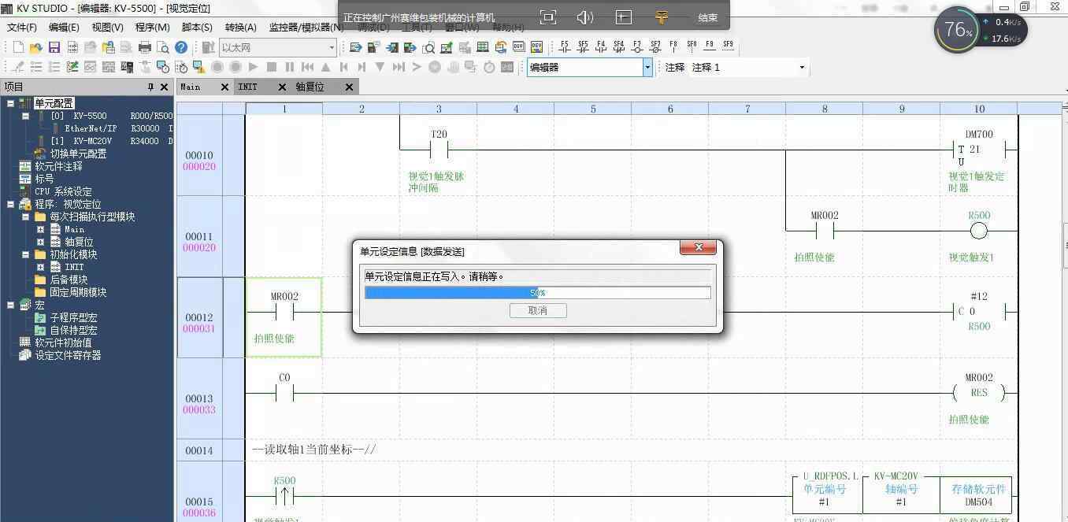
Task: Open Help via the blue question mark icon
Action: [x=181, y=47]
